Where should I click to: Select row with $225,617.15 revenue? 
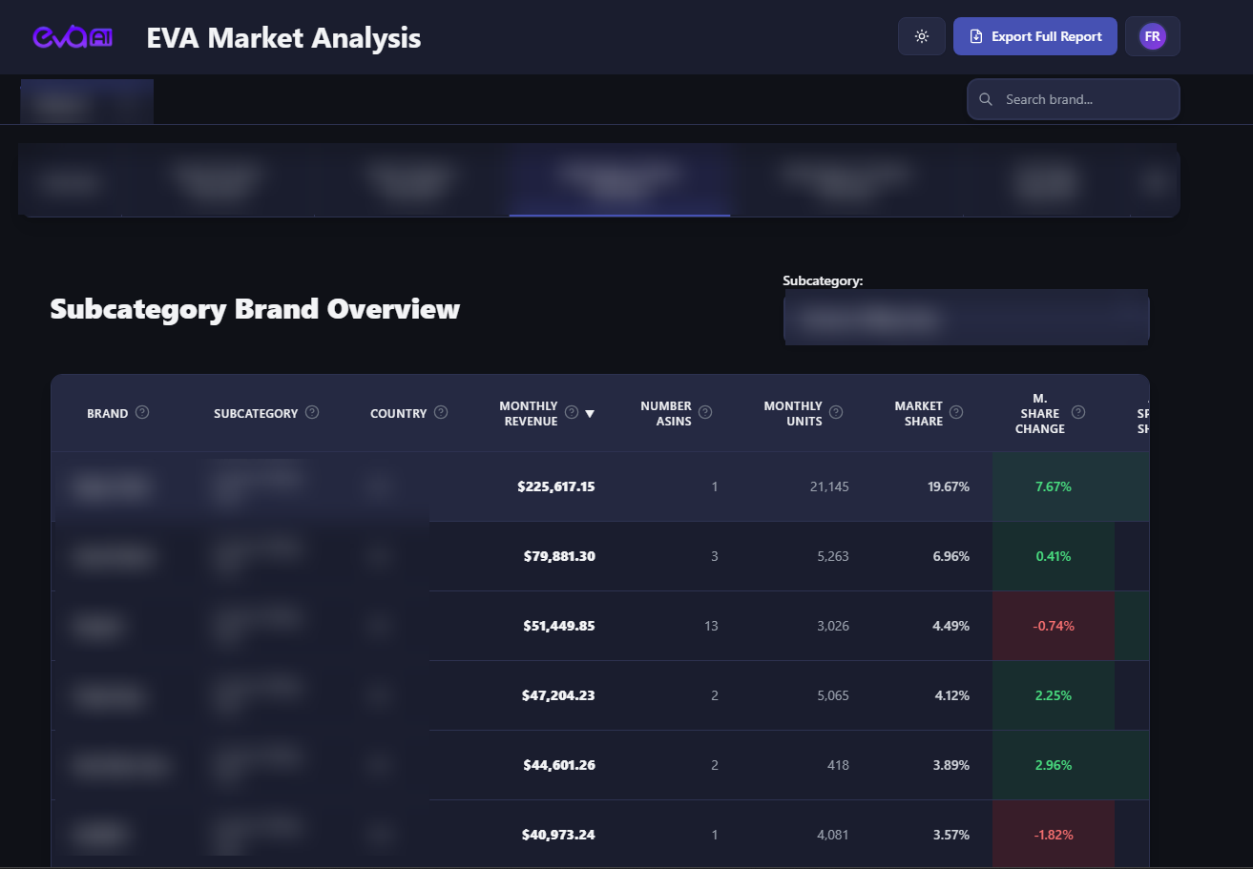[x=555, y=486]
